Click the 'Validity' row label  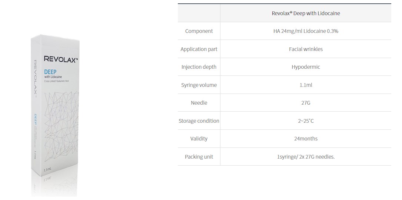[199, 139]
